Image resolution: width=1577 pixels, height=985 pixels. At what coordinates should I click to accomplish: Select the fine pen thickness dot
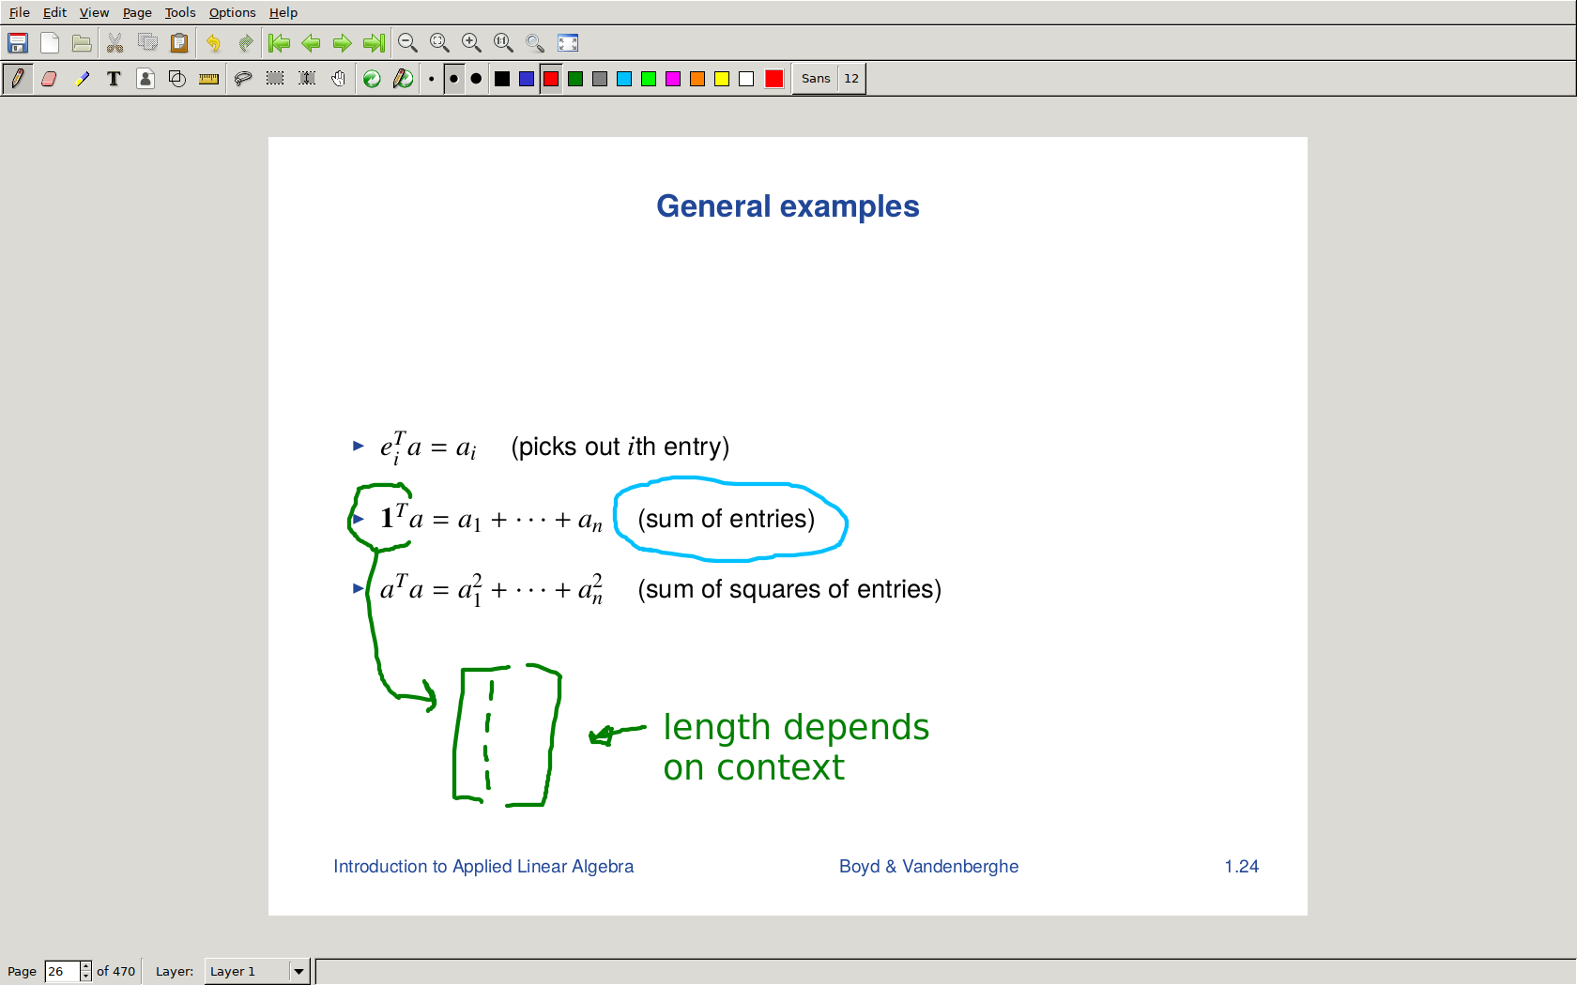[431, 79]
